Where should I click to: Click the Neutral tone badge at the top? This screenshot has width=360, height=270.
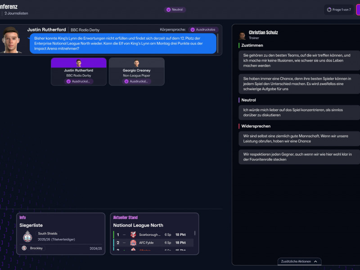pyautogui.click(x=175, y=9)
